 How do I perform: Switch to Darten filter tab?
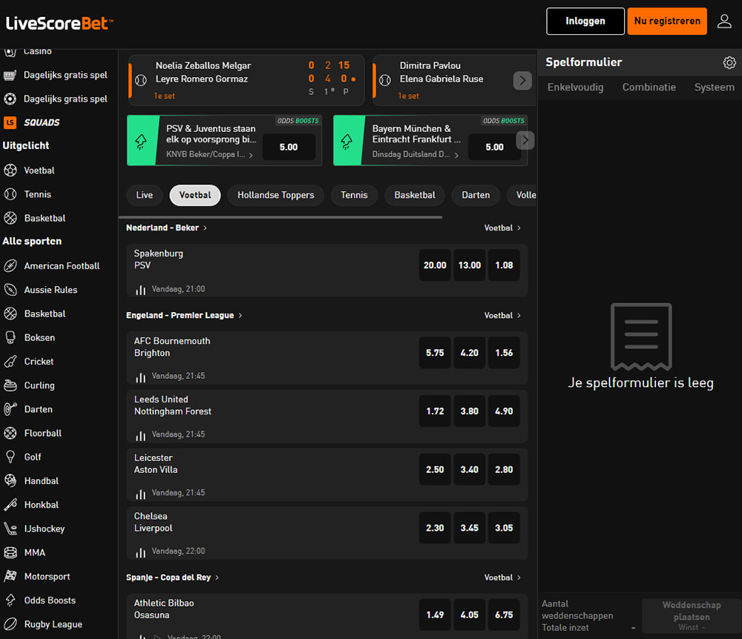476,195
